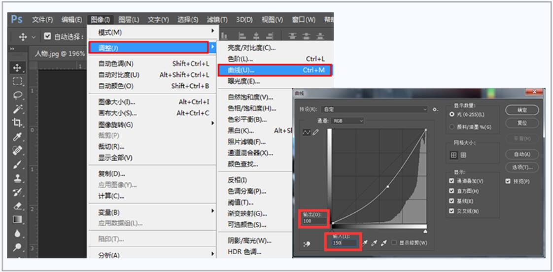Select the History Brush tool
553x272 pixels.
click(17, 192)
